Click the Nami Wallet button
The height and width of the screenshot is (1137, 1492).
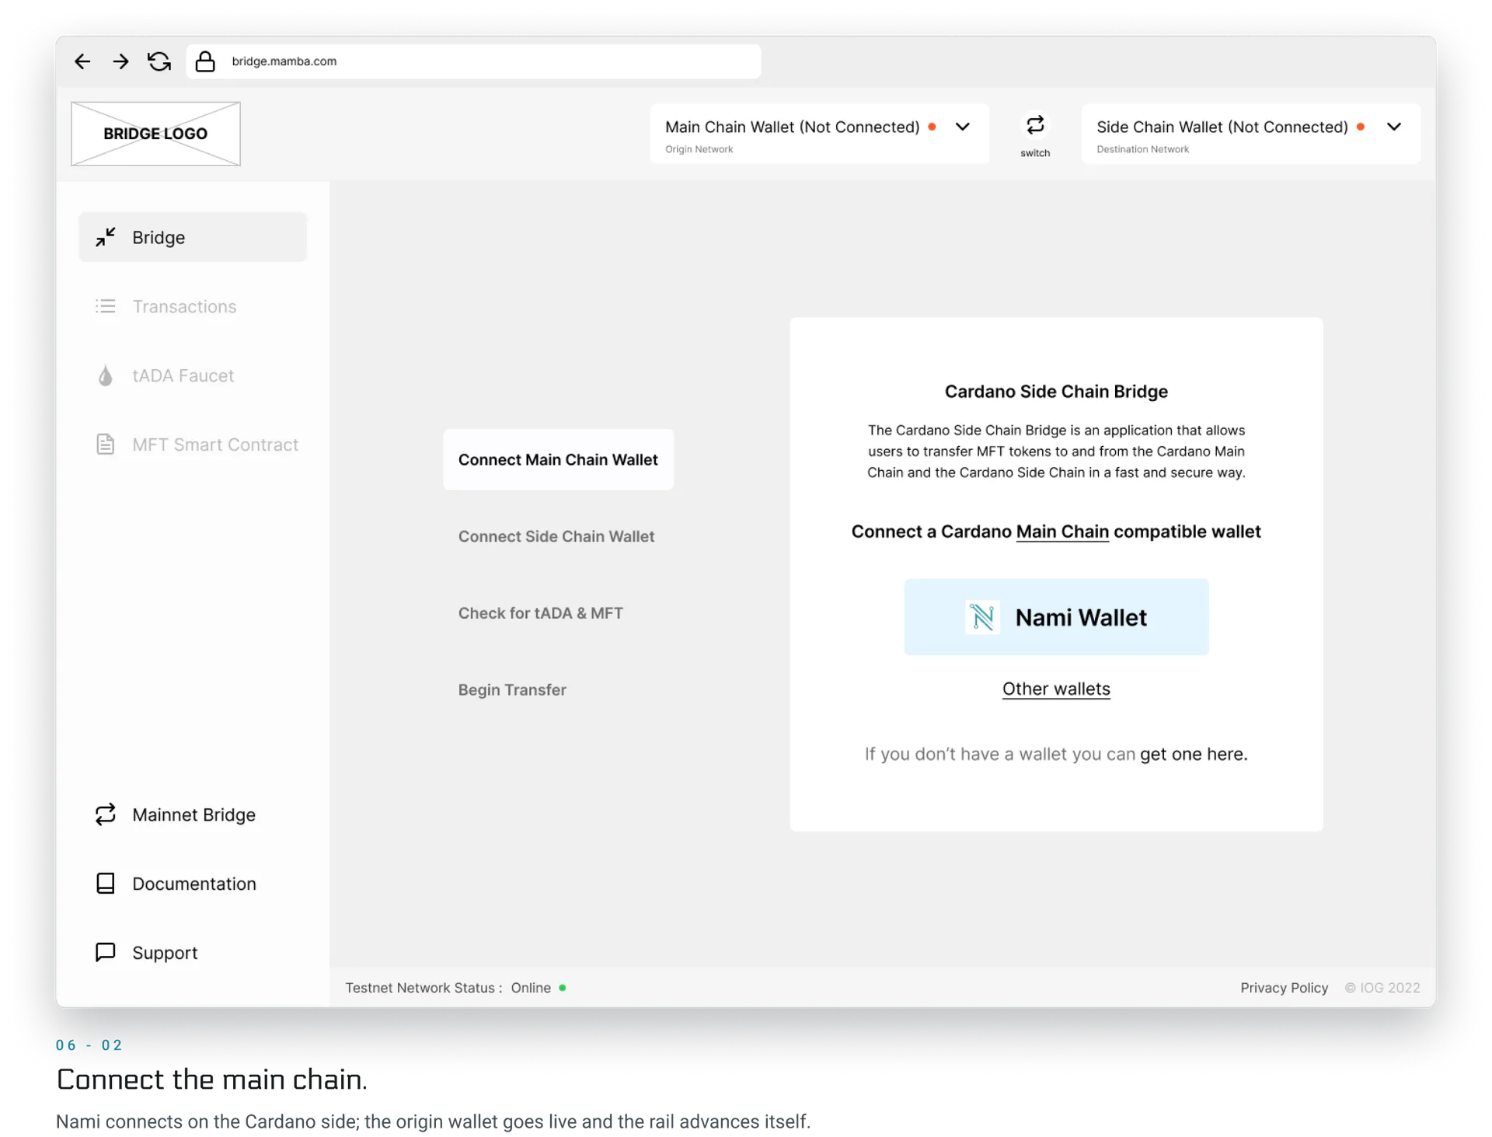pyautogui.click(x=1056, y=617)
